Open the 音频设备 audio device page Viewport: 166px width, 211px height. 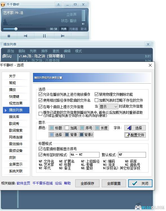click(16, 151)
